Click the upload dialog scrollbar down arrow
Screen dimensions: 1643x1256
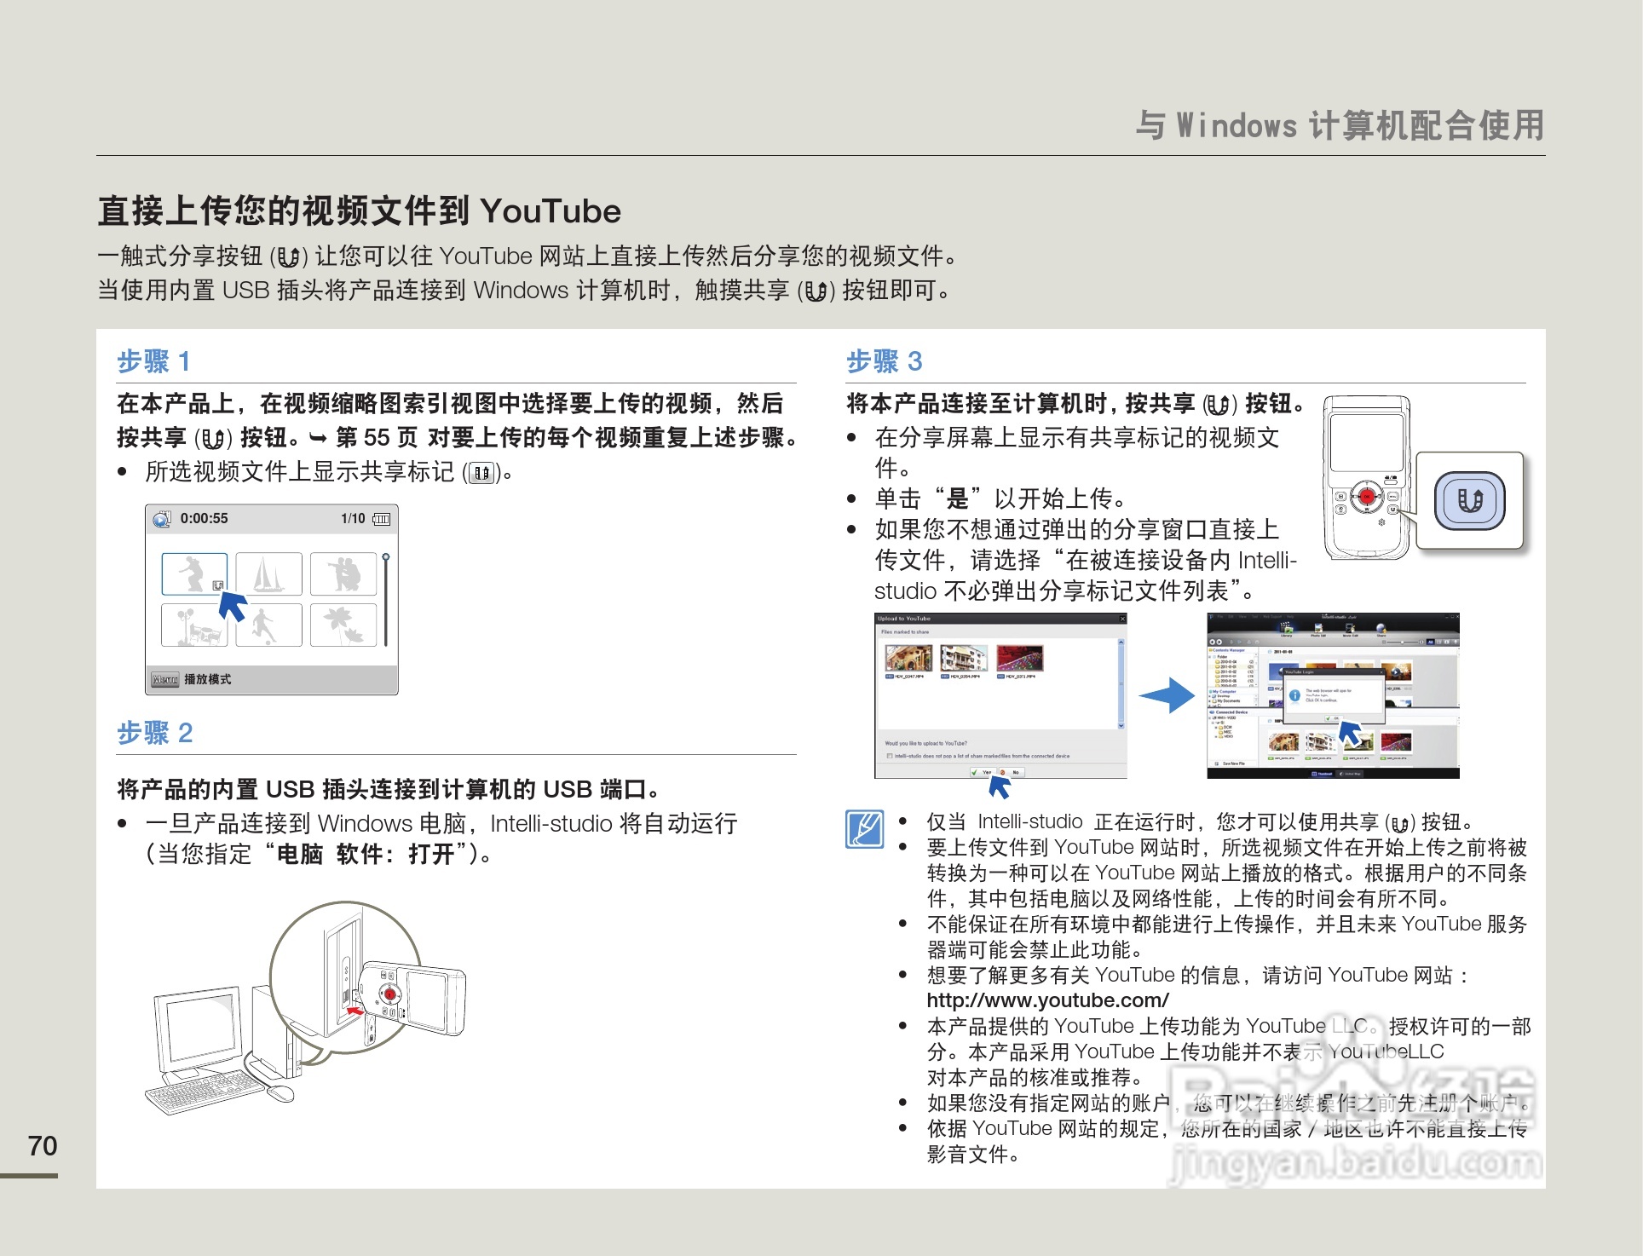[1121, 726]
